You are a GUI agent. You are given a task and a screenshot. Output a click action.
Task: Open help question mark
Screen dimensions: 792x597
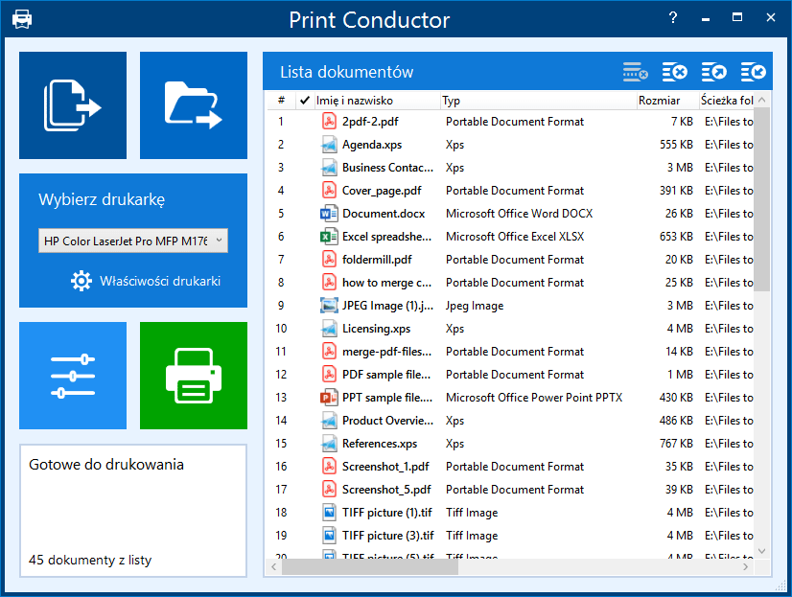673,17
